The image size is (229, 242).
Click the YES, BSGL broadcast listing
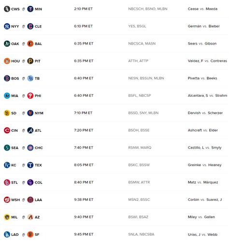(137, 26)
